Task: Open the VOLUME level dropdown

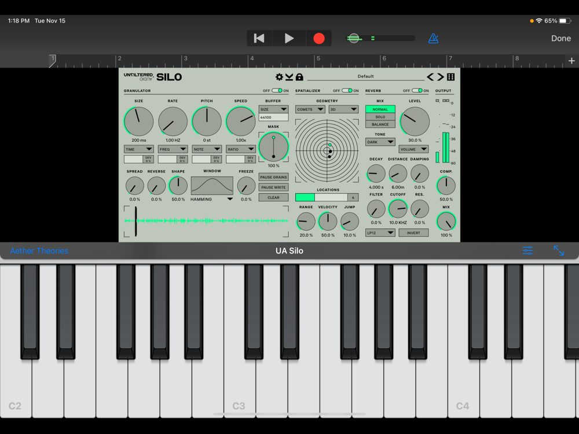Action: (x=413, y=149)
